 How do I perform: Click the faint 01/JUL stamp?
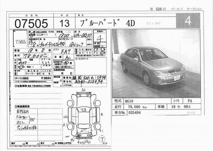(x=153, y=23)
